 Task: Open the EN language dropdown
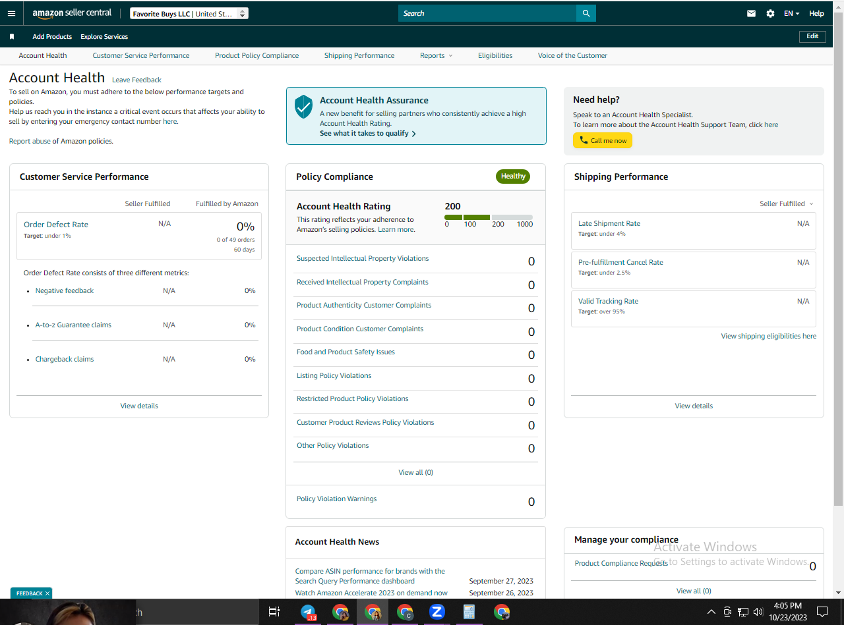[x=791, y=13]
